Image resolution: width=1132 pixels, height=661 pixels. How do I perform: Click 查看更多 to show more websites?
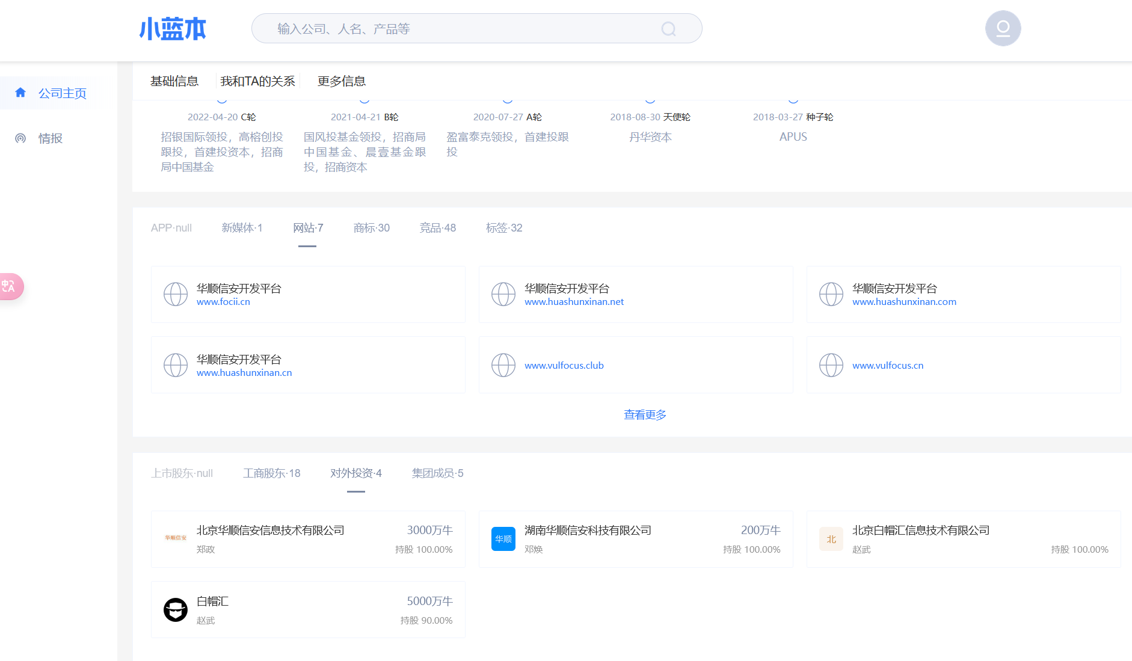(x=645, y=415)
